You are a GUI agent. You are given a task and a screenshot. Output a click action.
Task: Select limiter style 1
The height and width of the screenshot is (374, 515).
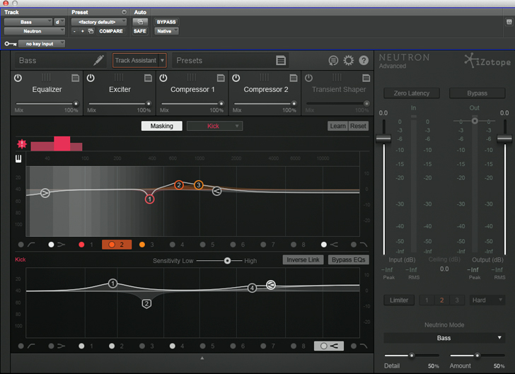click(x=427, y=300)
